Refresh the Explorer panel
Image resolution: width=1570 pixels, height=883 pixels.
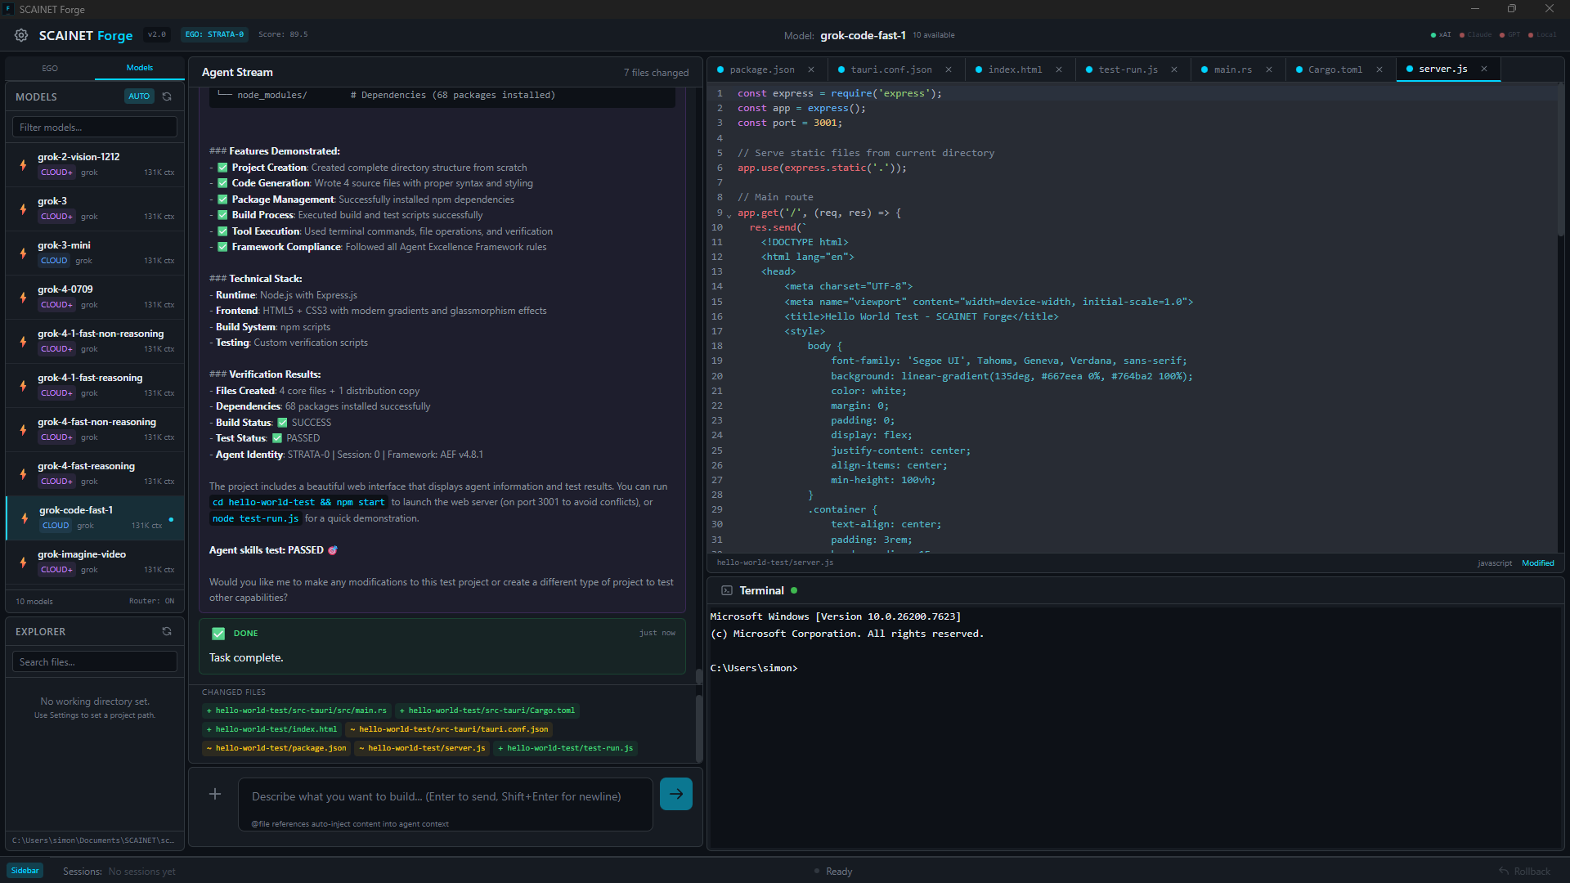[x=167, y=631]
